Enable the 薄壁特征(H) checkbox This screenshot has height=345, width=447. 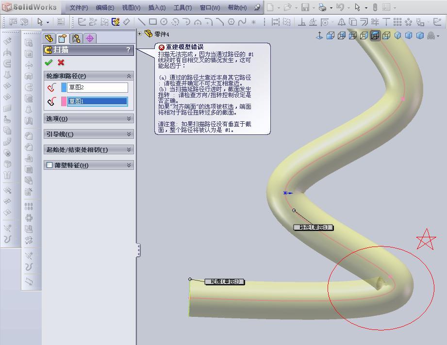(49, 164)
